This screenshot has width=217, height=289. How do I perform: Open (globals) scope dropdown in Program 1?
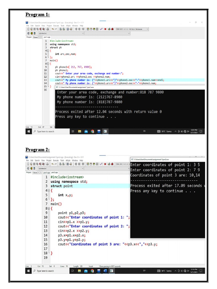(61, 33)
